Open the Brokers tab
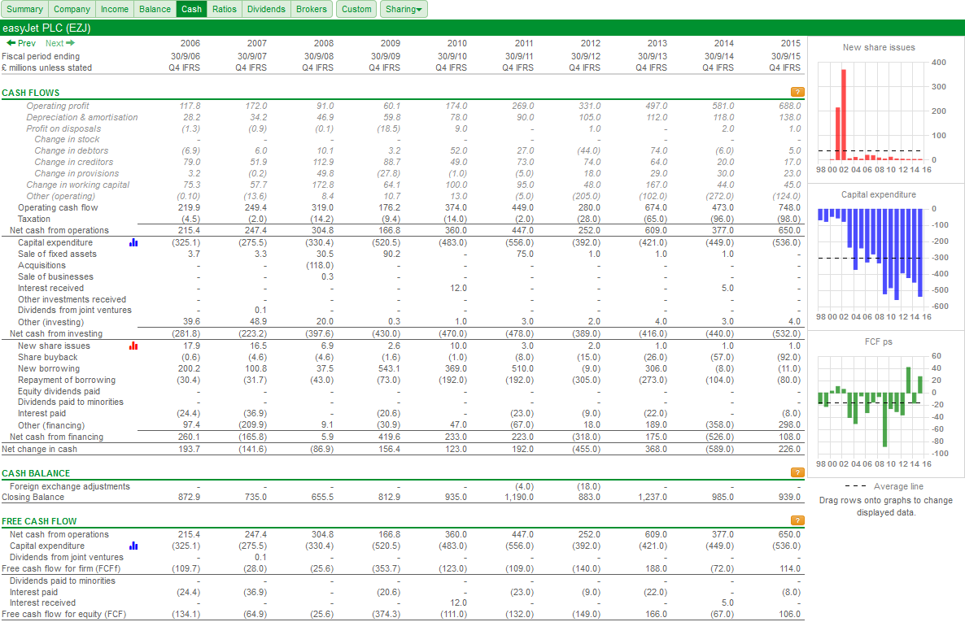This screenshot has height=622, width=965. 312,9
